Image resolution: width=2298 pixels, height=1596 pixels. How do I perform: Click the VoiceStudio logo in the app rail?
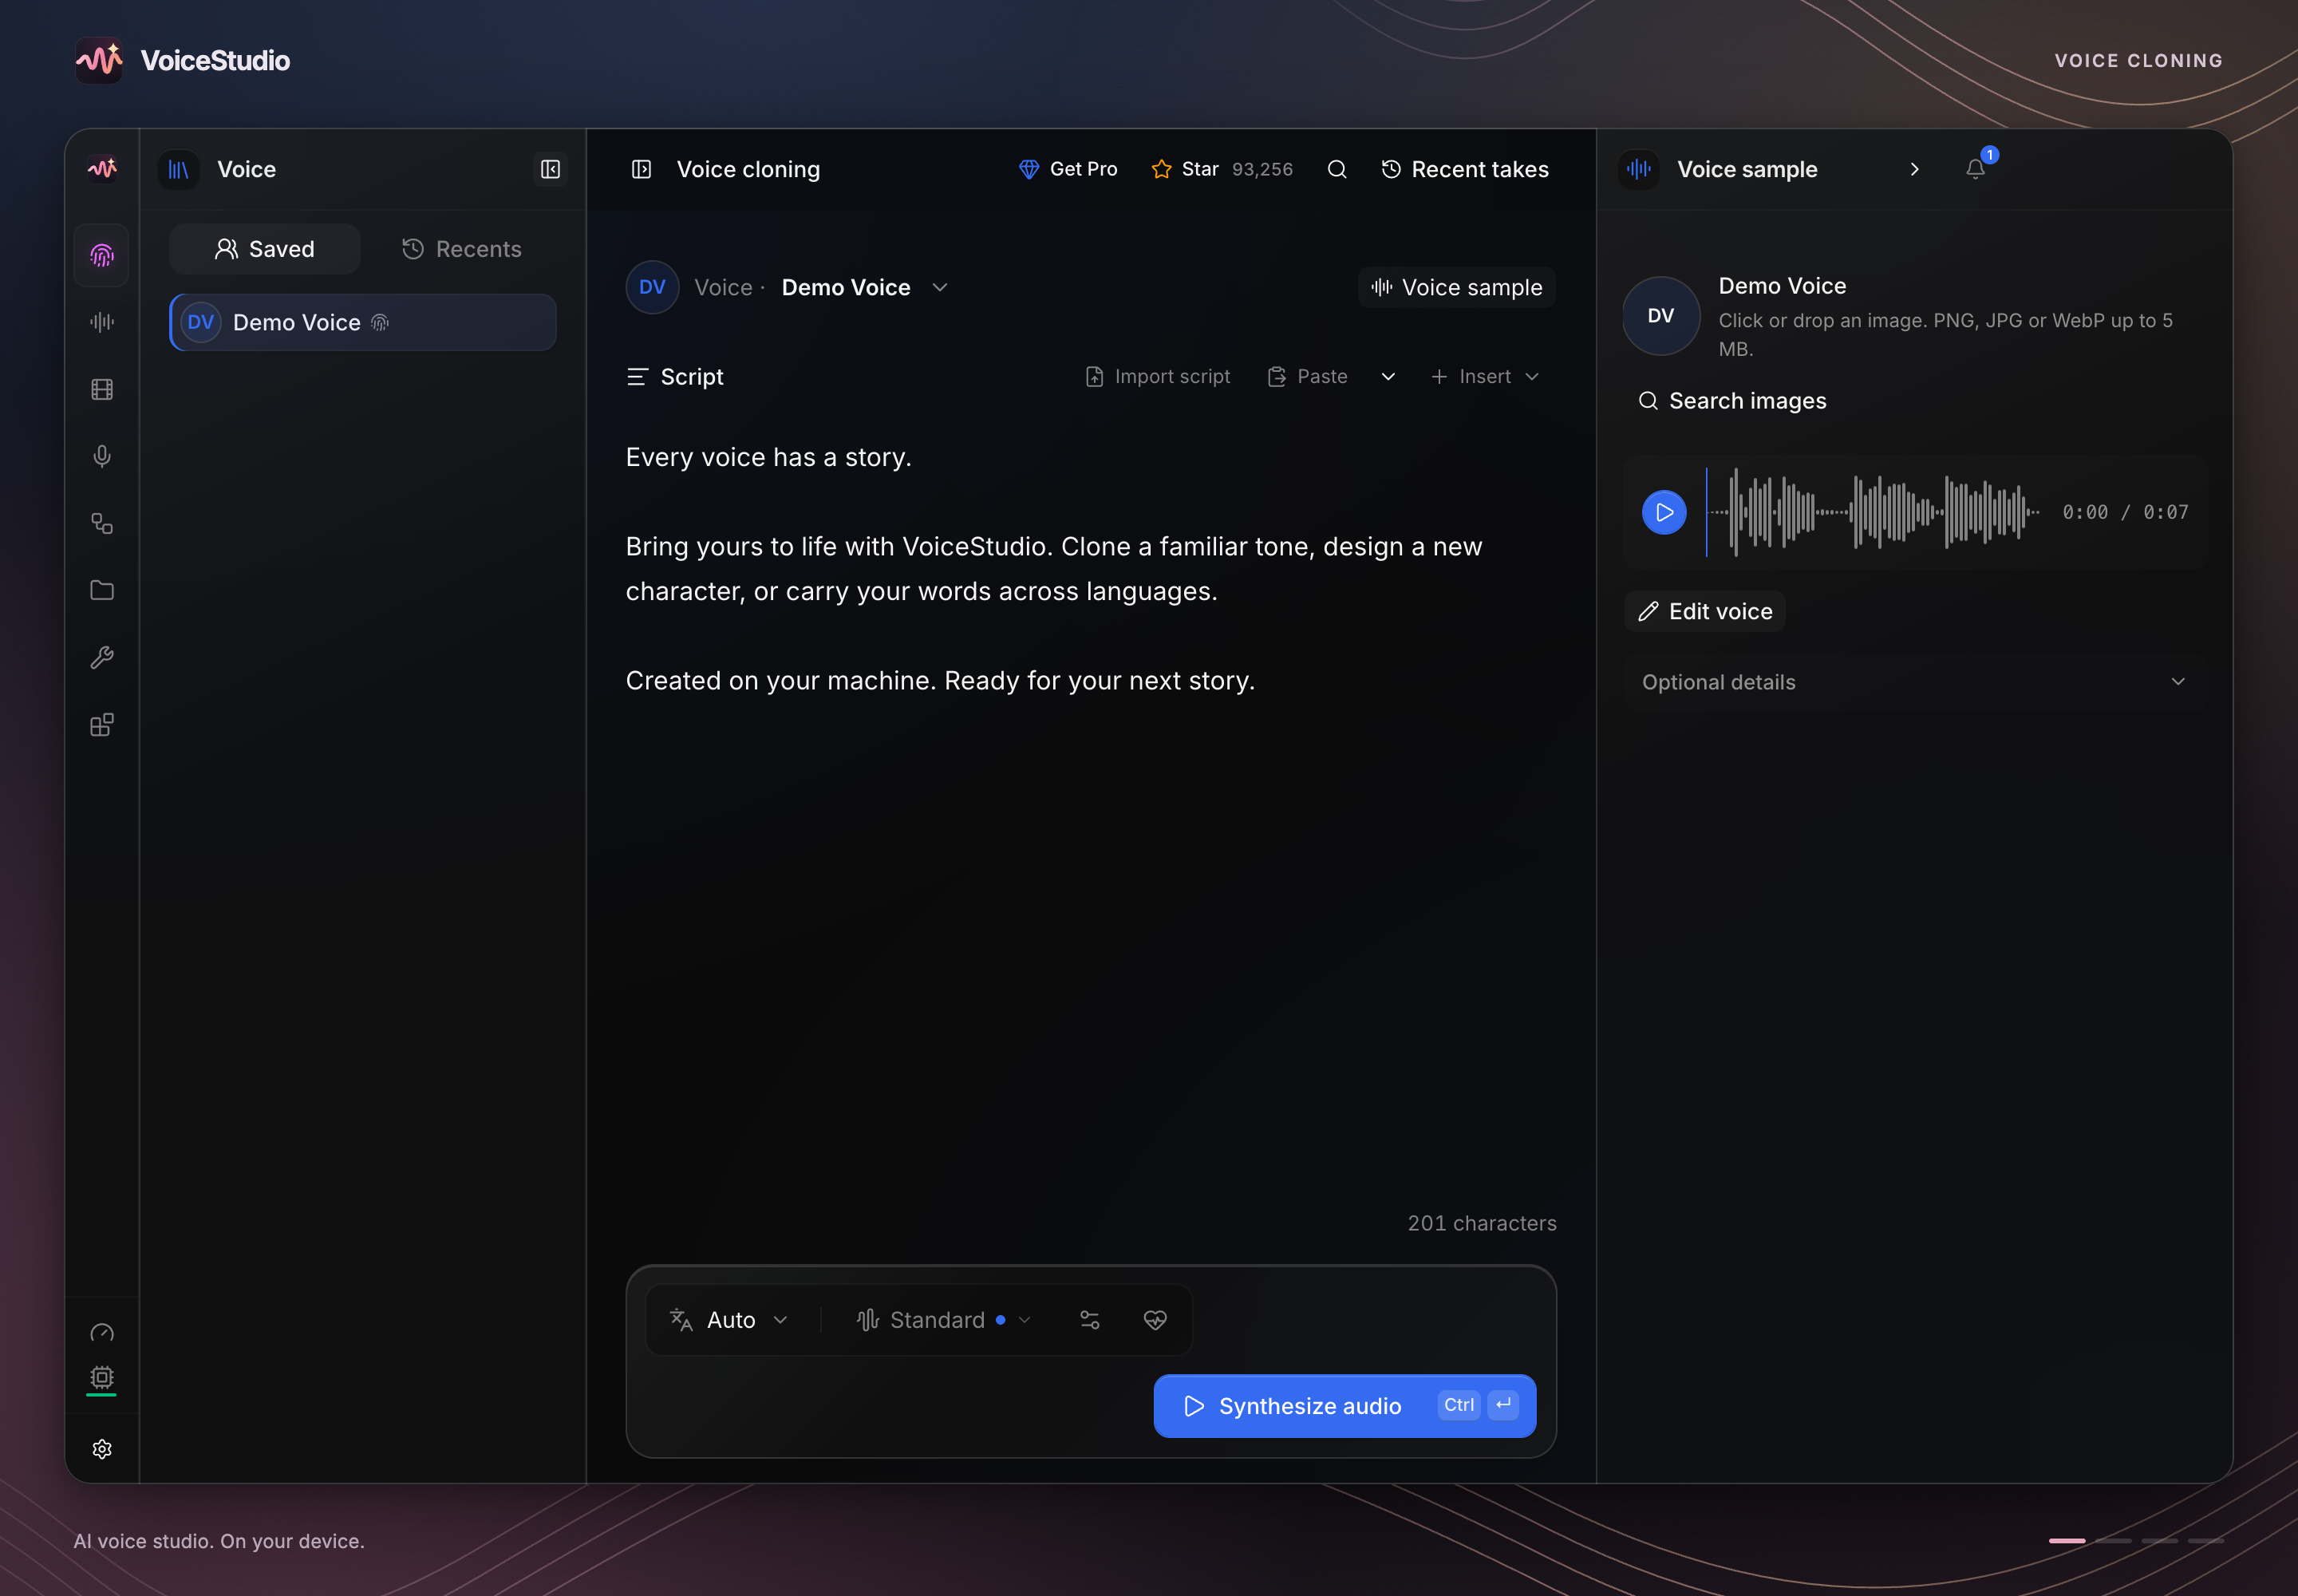click(102, 169)
